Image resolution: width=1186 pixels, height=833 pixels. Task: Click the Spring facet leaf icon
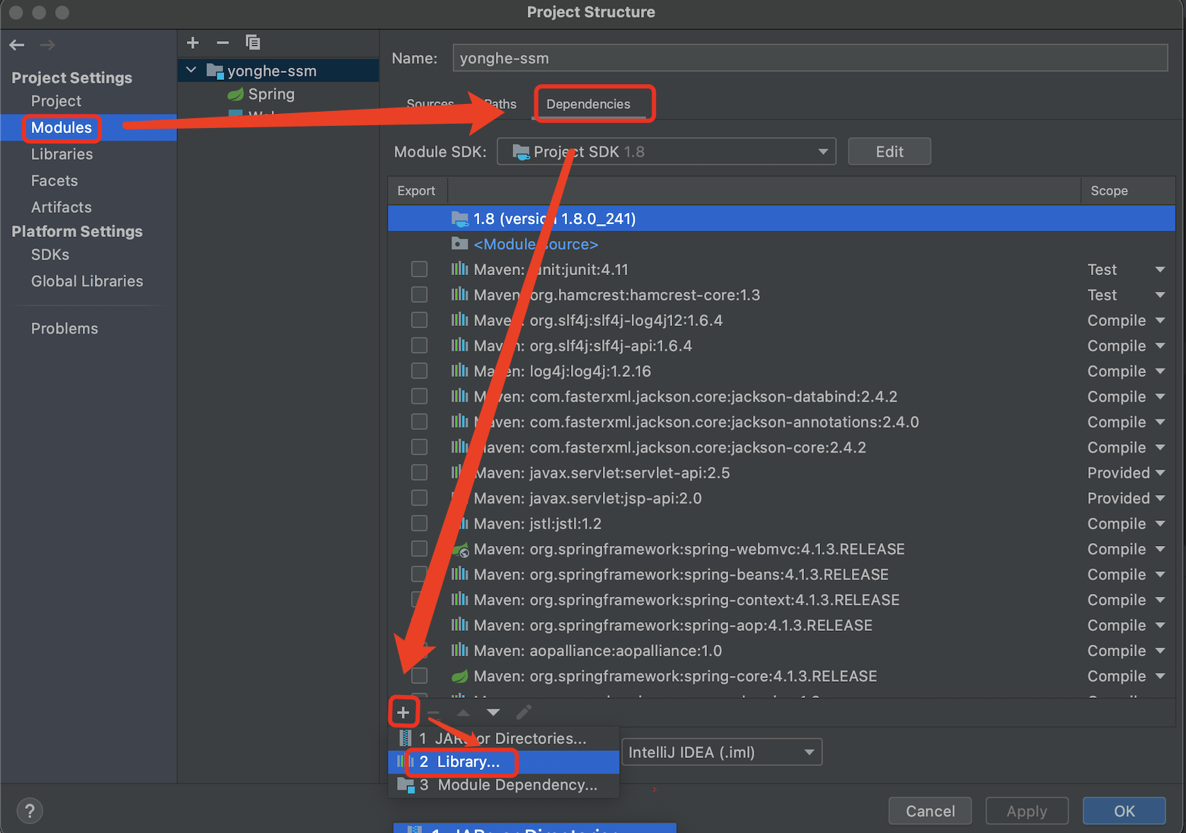236,94
